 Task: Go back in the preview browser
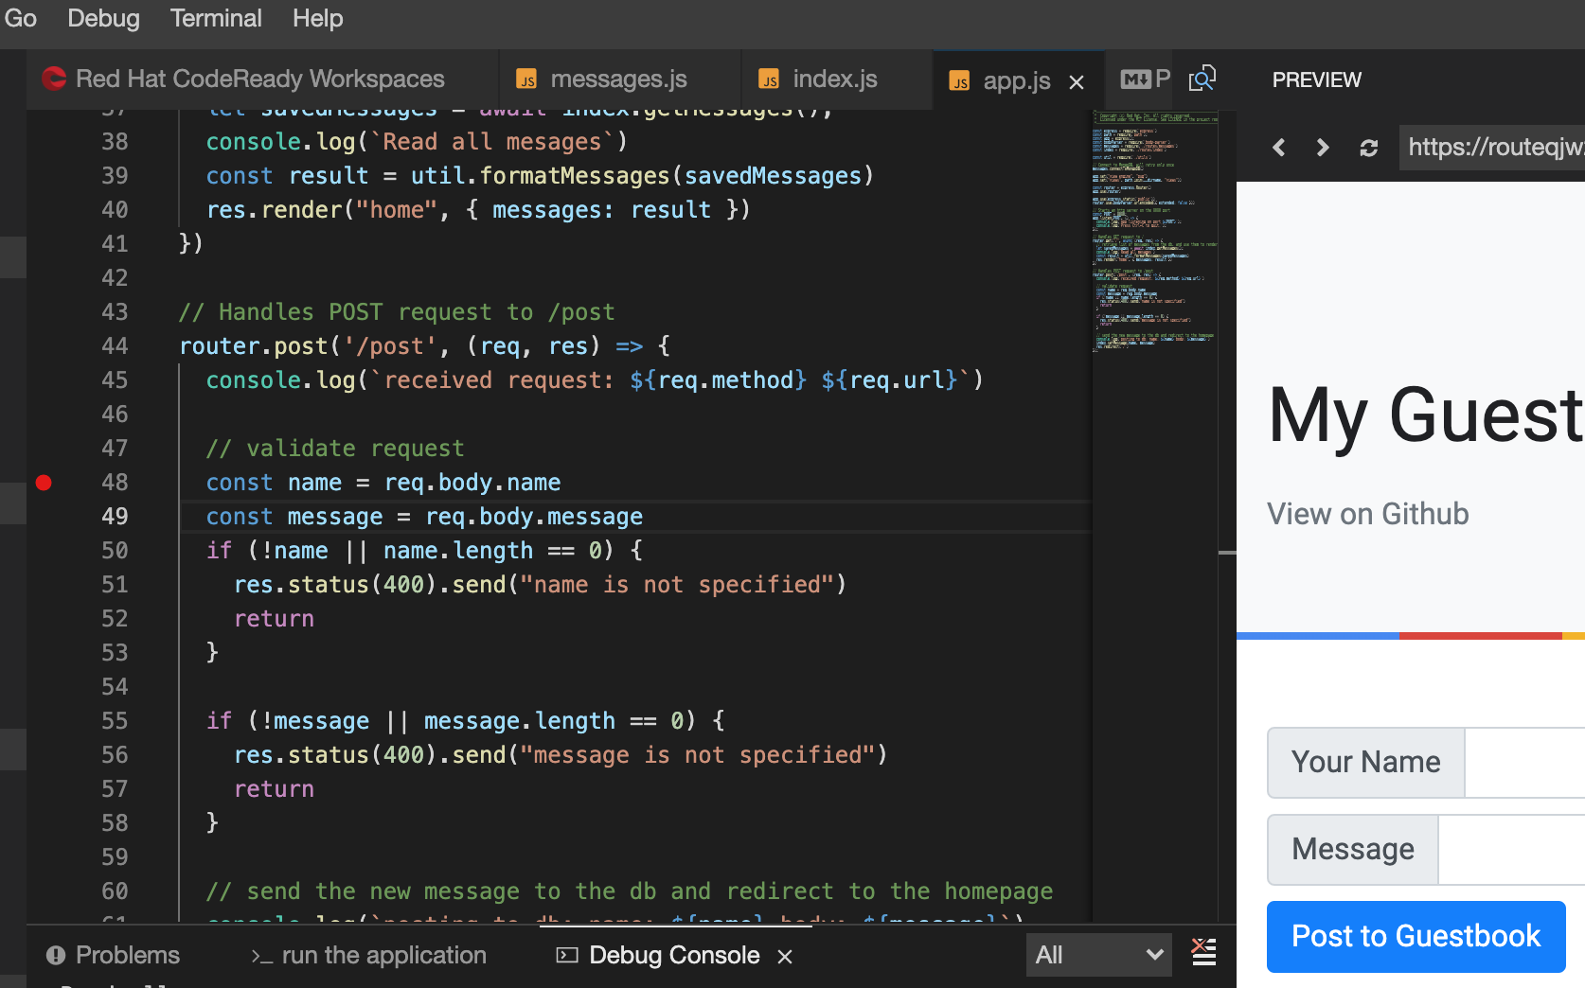[x=1279, y=147]
